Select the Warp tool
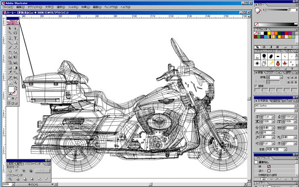 point(10,57)
